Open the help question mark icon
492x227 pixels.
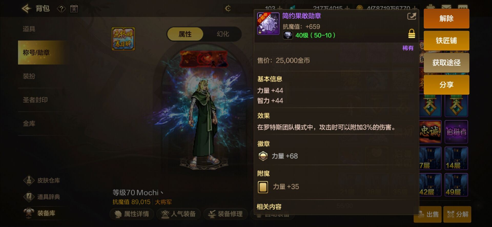coord(61,9)
